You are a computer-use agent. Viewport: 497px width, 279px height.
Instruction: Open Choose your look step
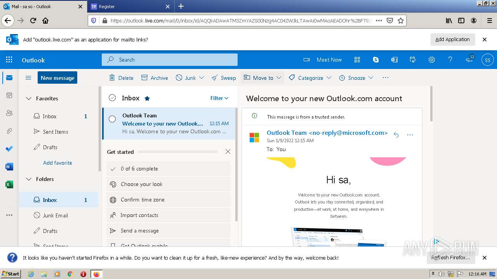(169, 184)
